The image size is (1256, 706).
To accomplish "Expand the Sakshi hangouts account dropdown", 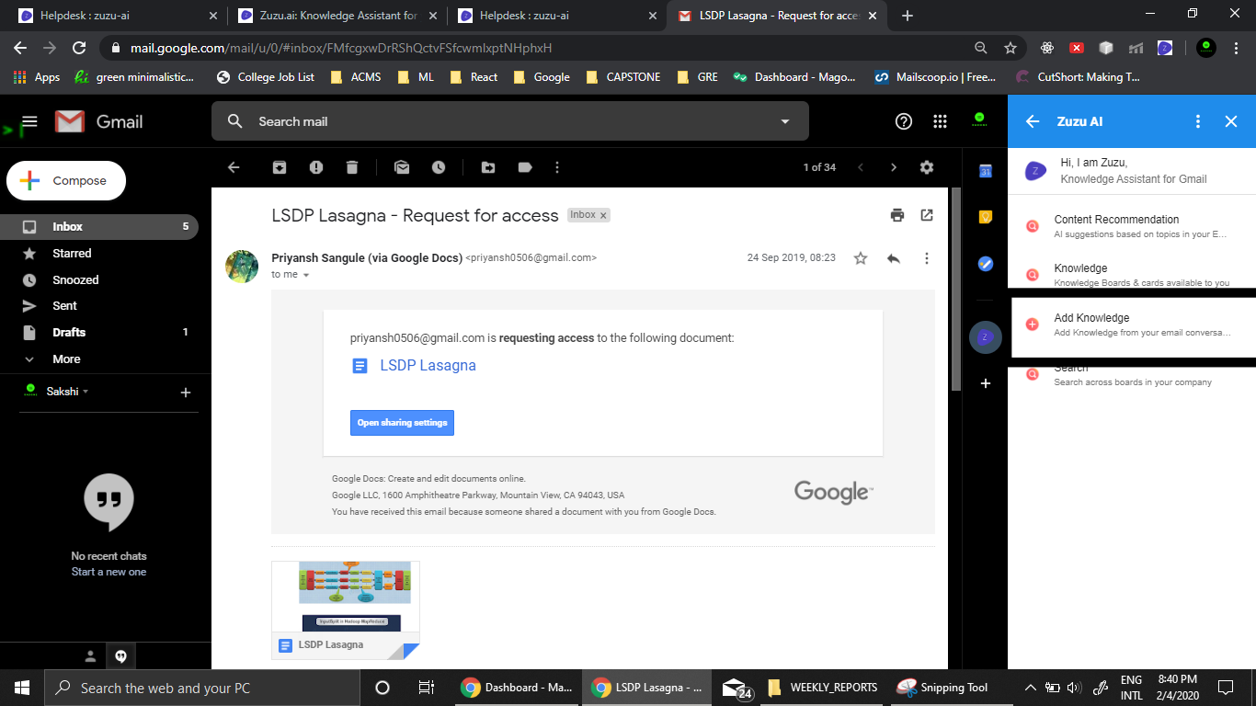I will (86, 392).
